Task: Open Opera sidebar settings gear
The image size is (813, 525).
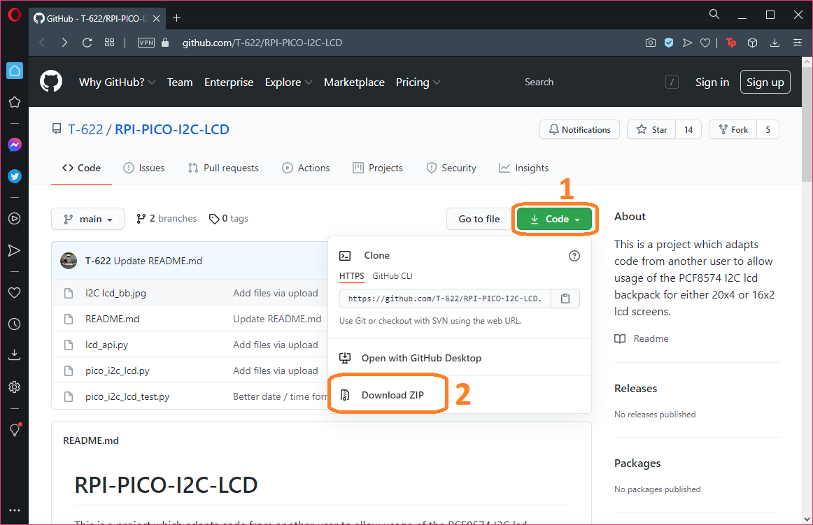Action: [x=14, y=387]
